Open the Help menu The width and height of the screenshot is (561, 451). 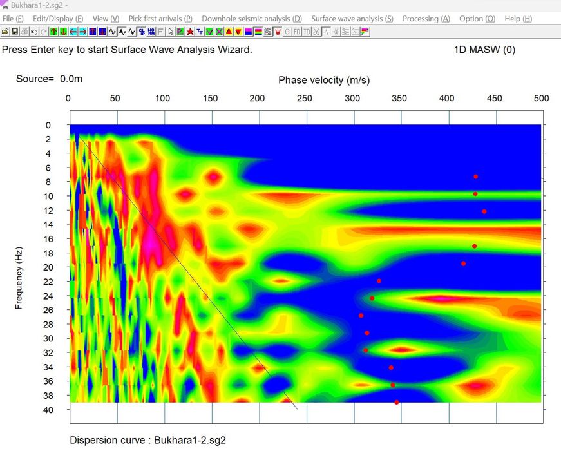518,19
